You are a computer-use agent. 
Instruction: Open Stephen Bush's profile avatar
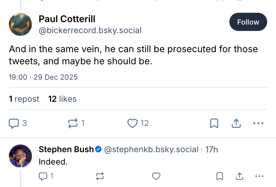click(x=20, y=156)
